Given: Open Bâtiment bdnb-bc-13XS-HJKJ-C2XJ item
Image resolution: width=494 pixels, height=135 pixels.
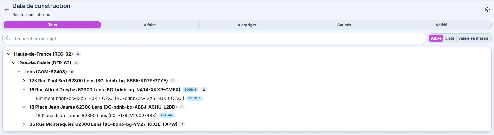Looking at the screenshot, I should (110, 98).
